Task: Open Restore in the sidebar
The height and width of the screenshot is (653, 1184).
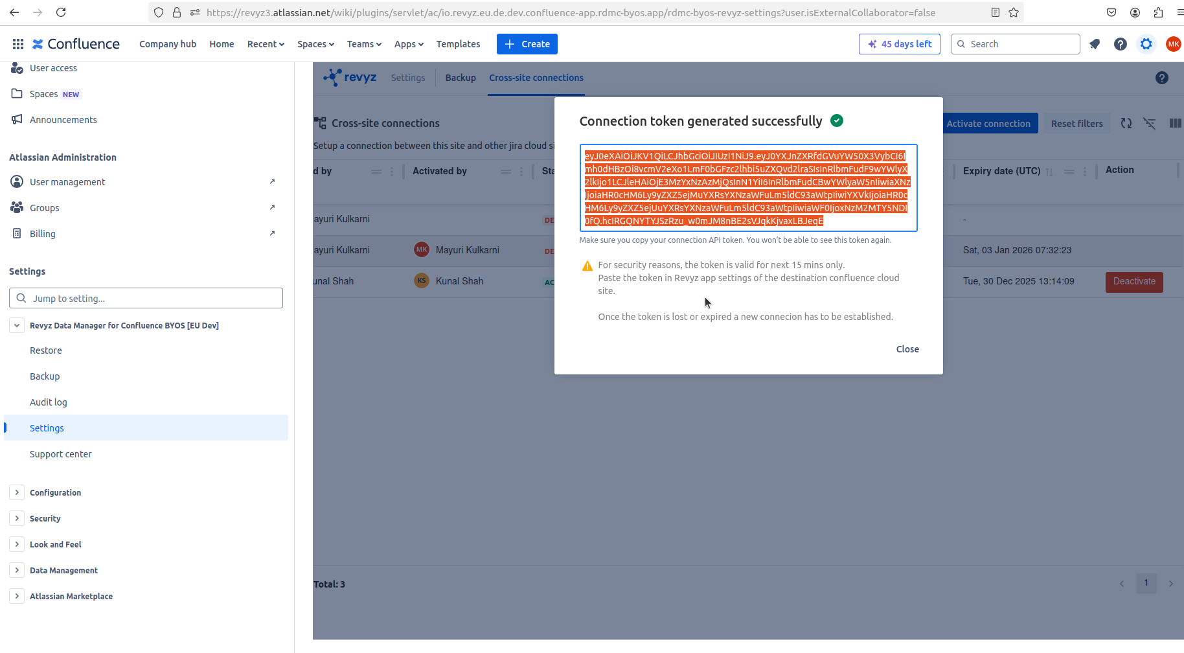Action: click(46, 350)
